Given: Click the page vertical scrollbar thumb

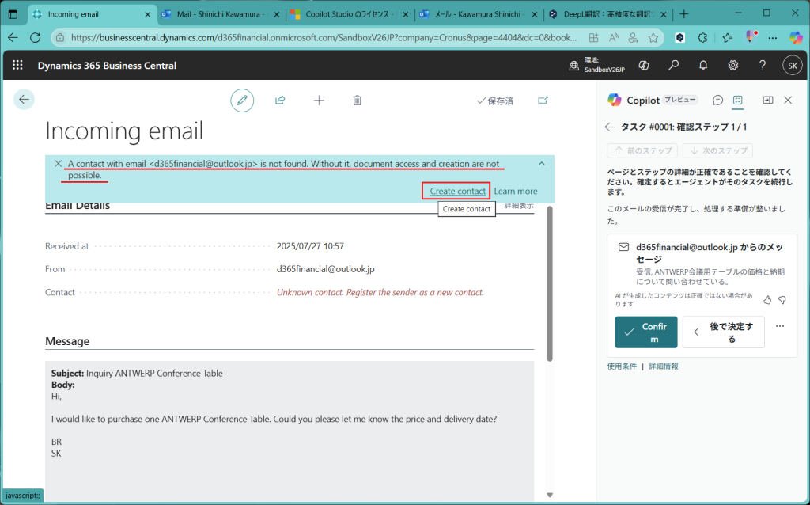Looking at the screenshot, I should tap(550, 283).
